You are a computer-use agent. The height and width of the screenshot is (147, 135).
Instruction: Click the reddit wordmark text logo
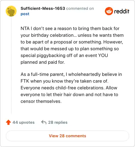(x=122, y=11)
